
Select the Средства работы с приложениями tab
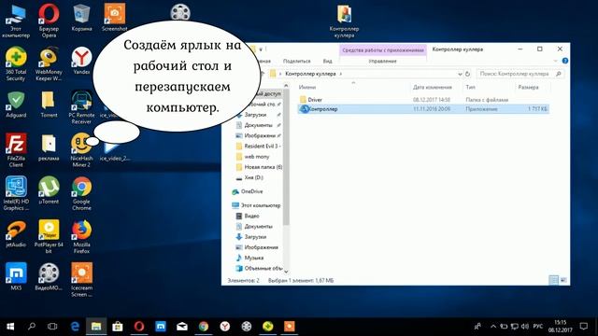[383, 49]
